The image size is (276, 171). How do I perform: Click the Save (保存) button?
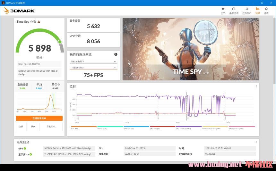click(33, 126)
